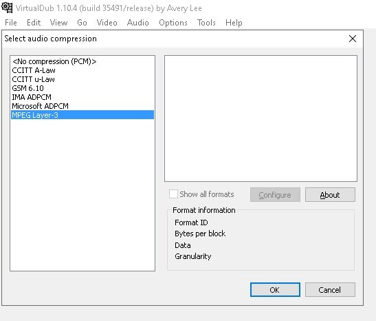Confirm with the OK button

(x=275, y=290)
